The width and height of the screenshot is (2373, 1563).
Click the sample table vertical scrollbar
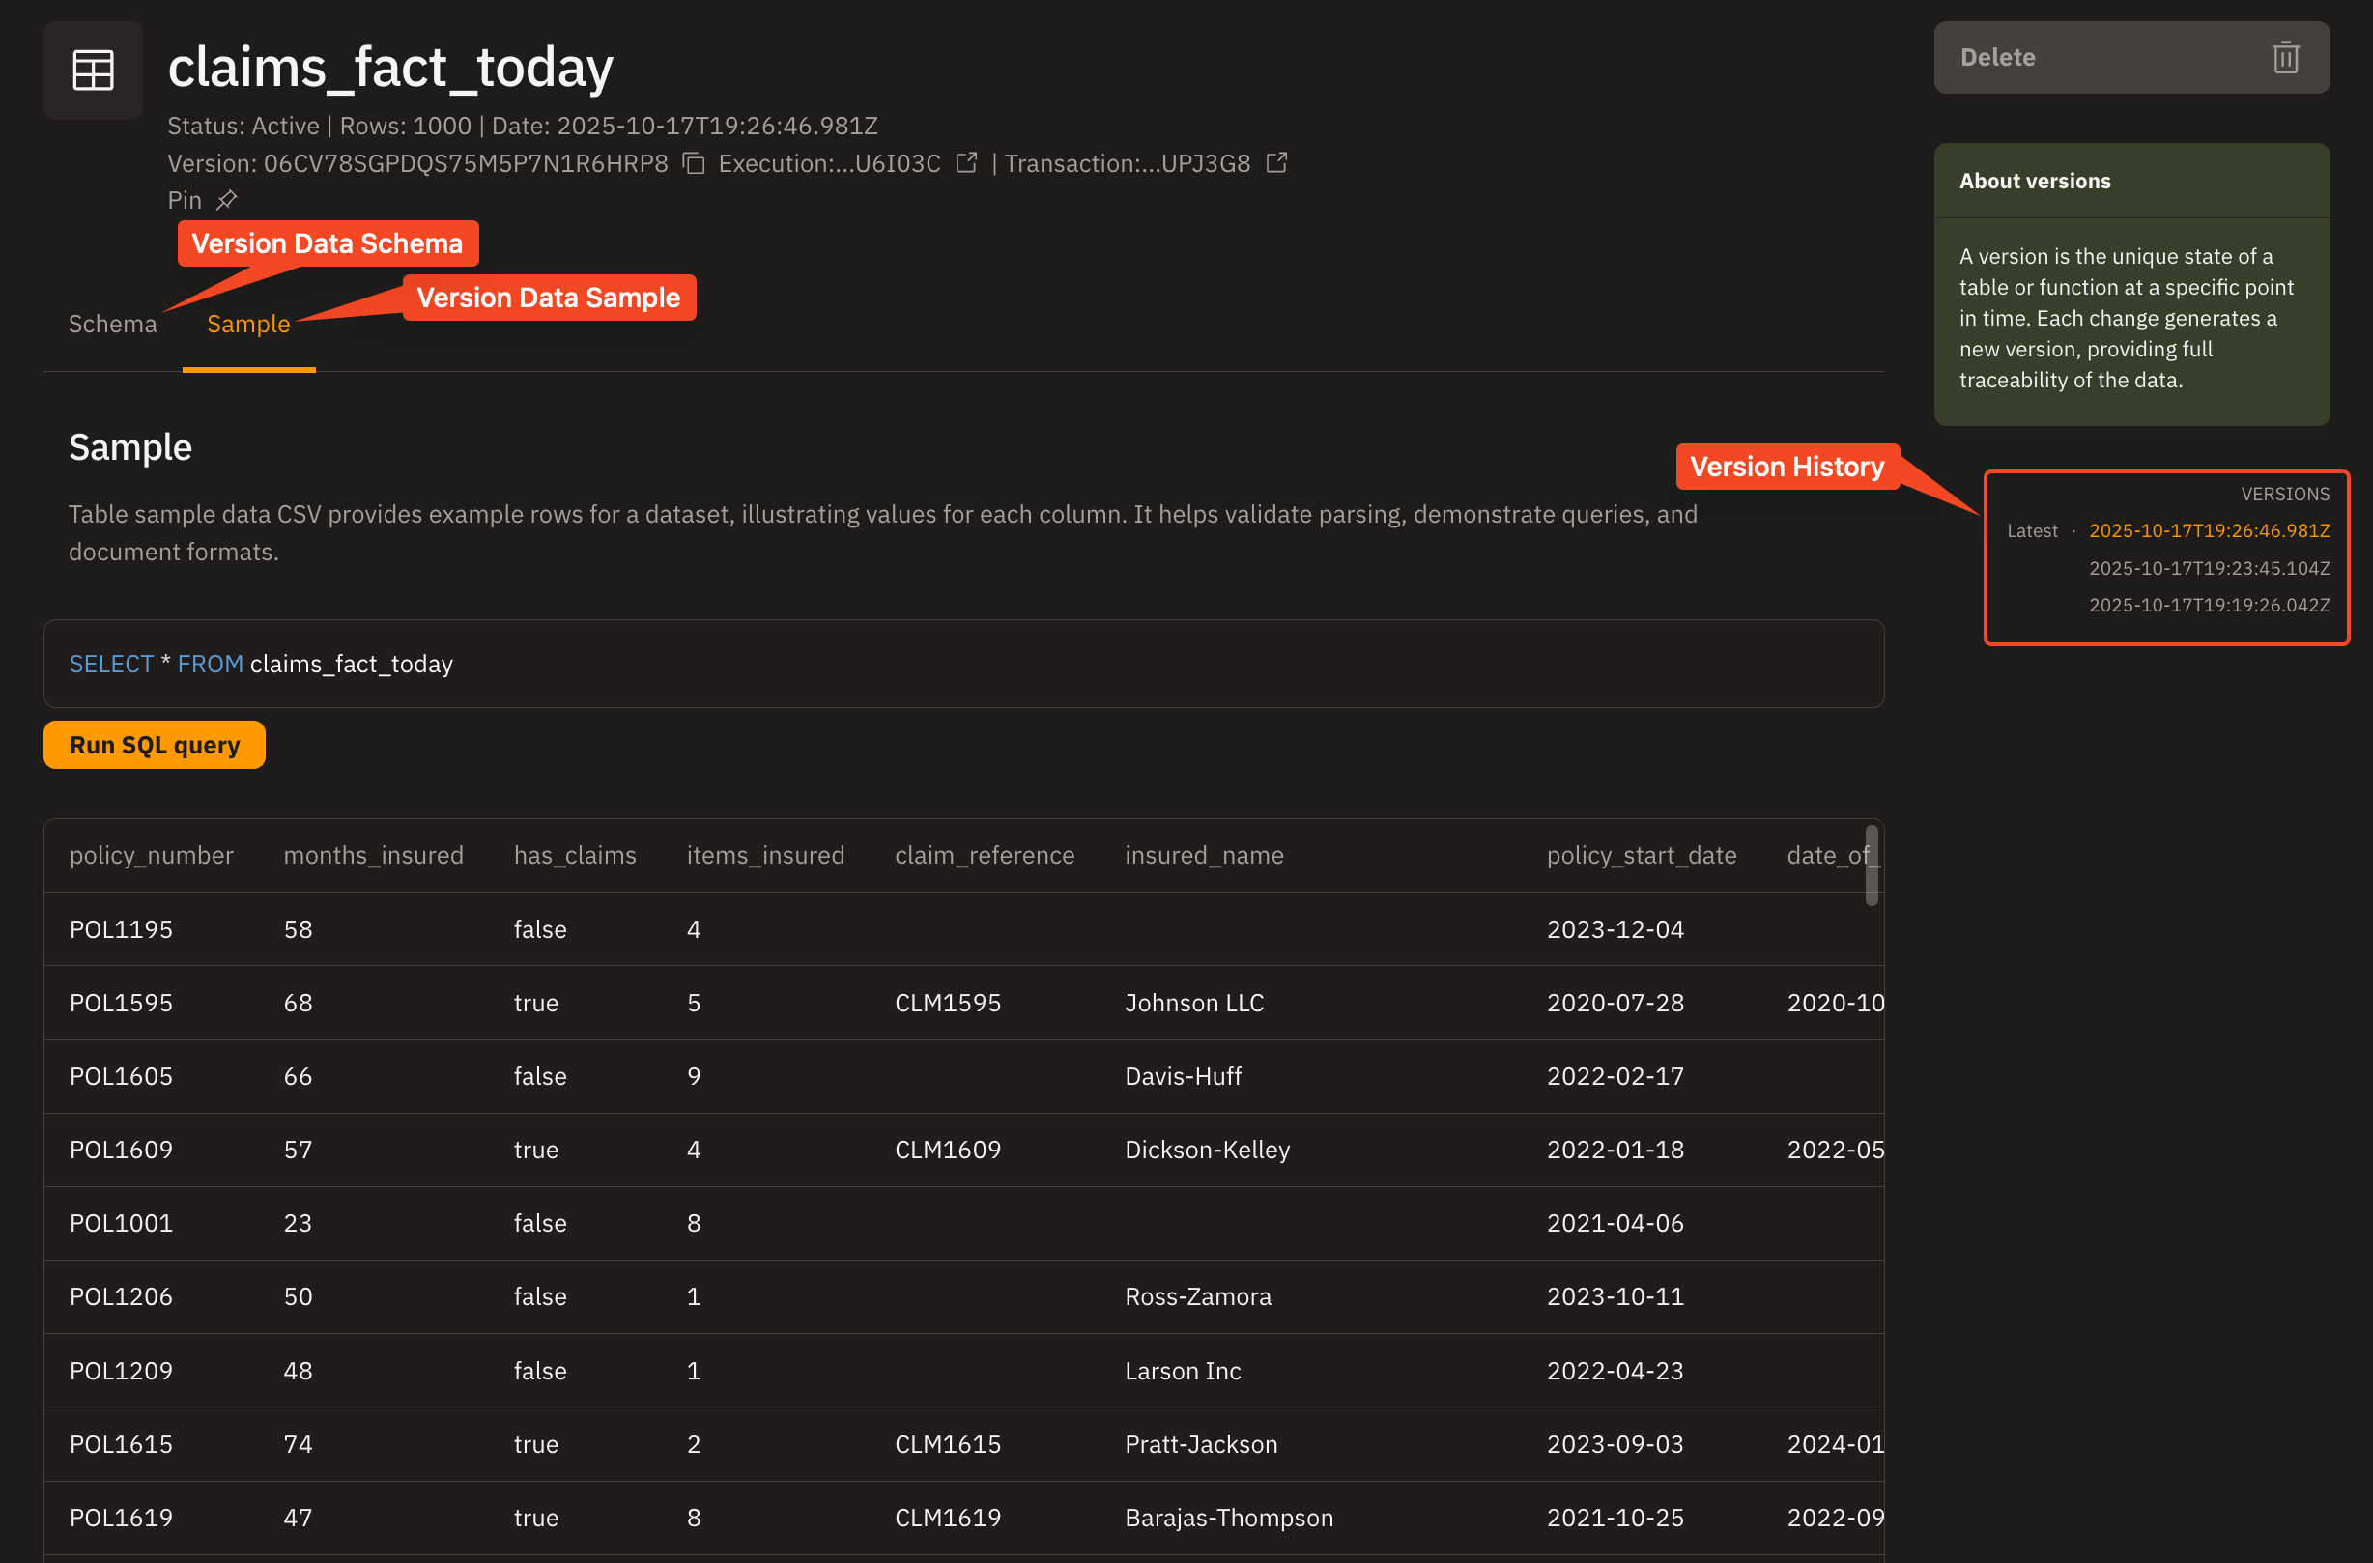pos(1872,865)
